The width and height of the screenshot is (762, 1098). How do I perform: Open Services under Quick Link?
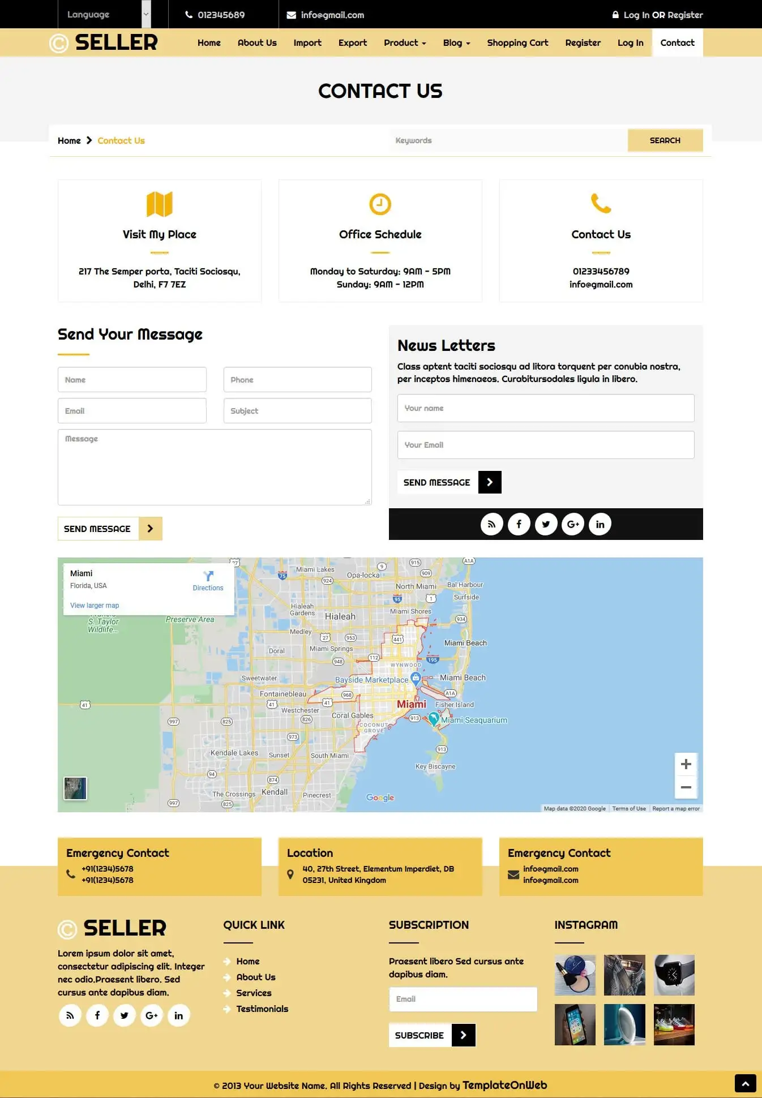coord(254,993)
